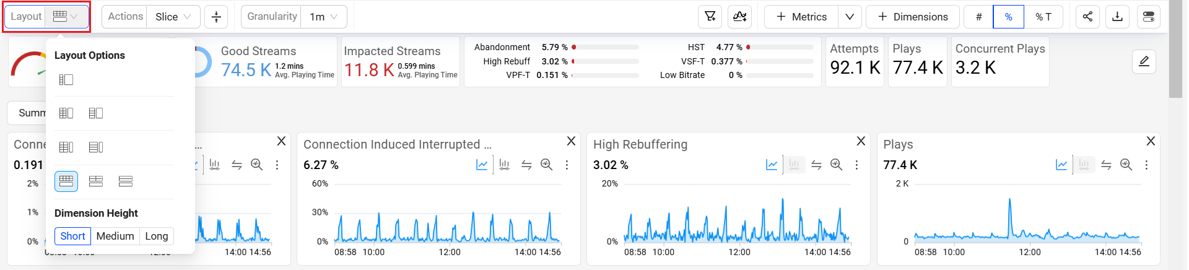Toggle the widget settings switch icon

[1148, 17]
